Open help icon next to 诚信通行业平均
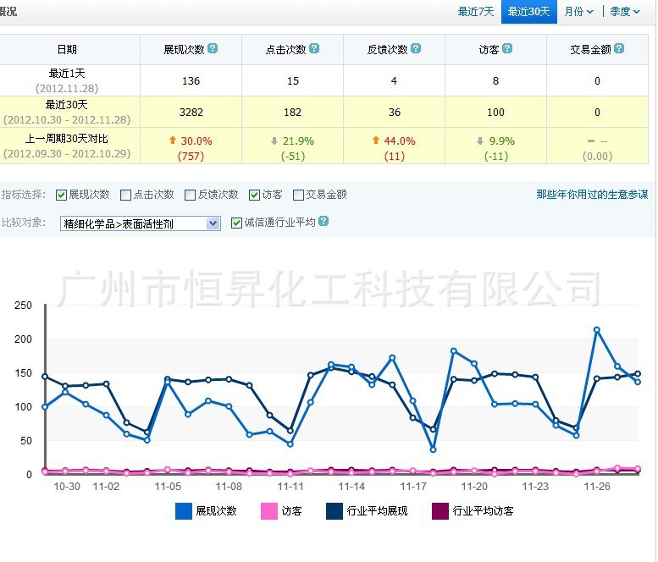Screen dimensions: 658x562 click(x=323, y=221)
